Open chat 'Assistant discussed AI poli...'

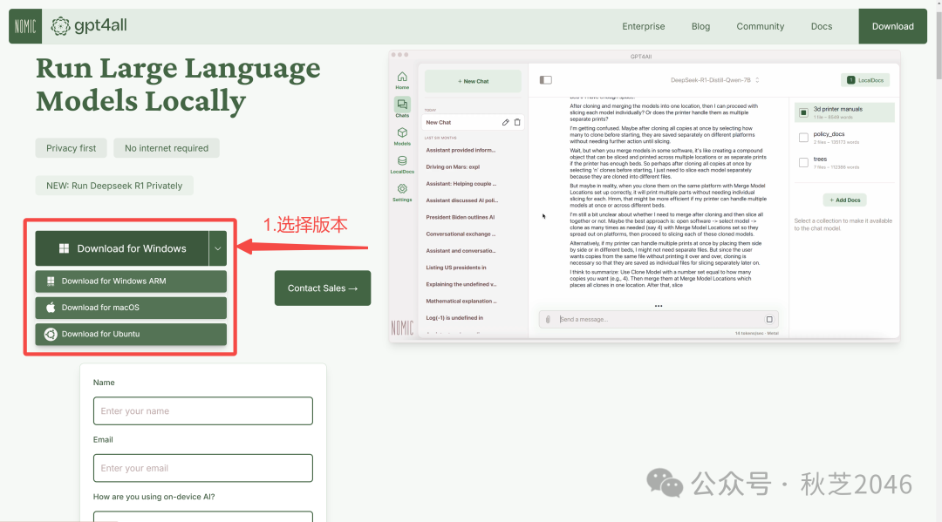point(462,200)
